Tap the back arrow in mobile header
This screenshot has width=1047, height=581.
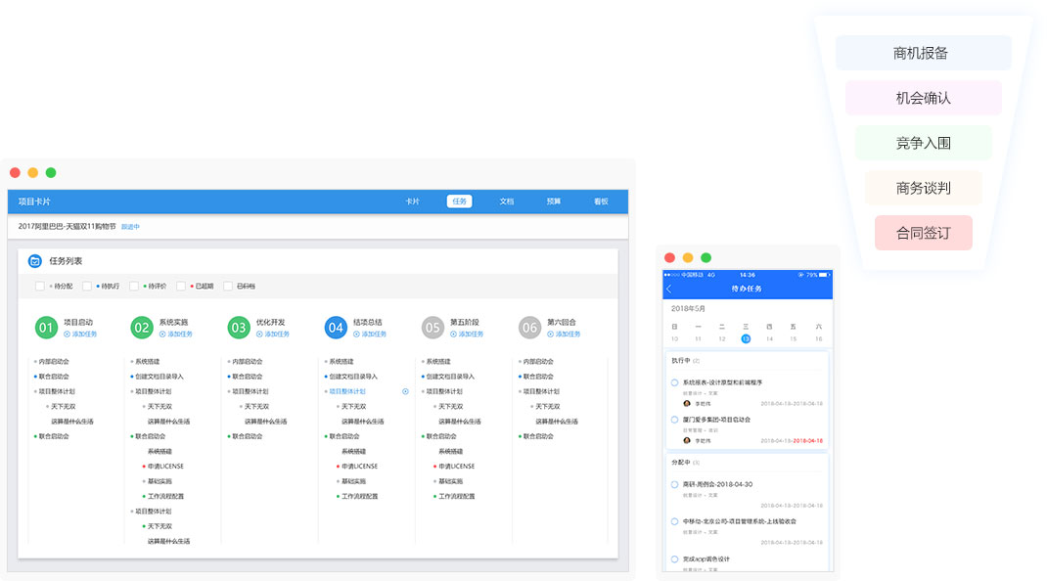[669, 289]
